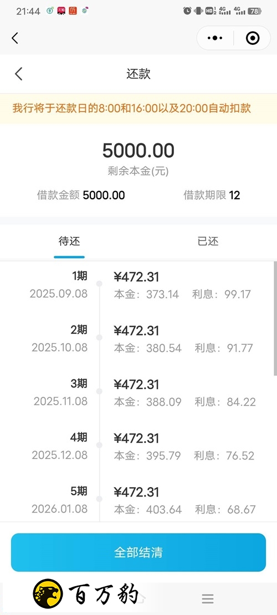Viewport: 277px width, 615px height.
Task: Switch to the 已还 tab
Action: tap(208, 241)
